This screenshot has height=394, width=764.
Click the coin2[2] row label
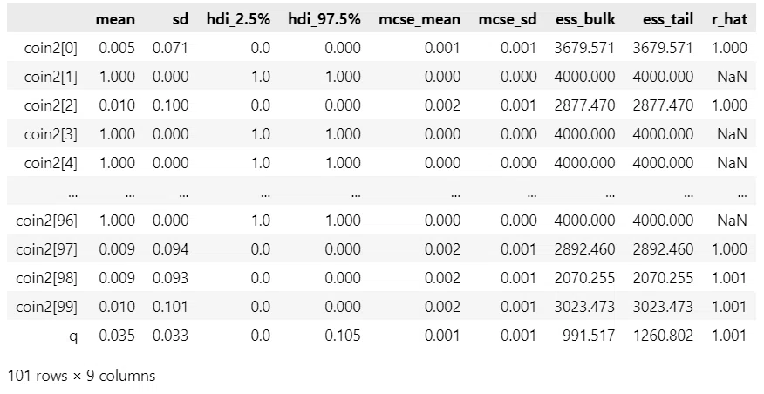click(51, 105)
